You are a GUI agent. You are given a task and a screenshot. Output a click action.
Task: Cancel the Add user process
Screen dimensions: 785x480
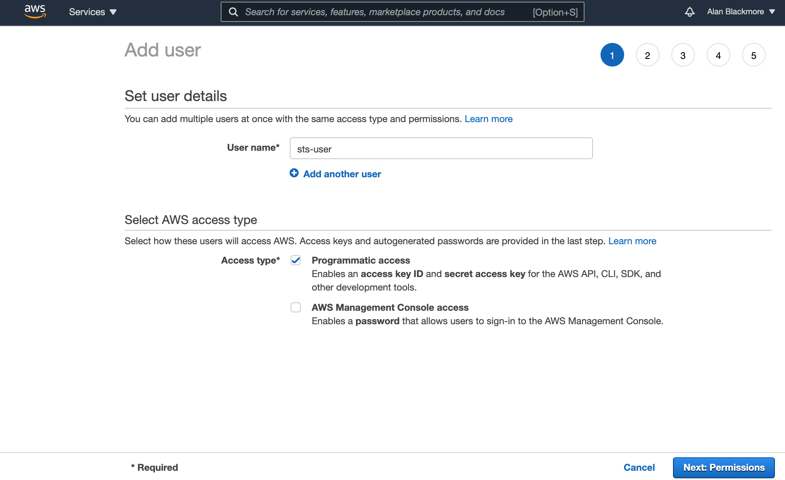coord(639,467)
